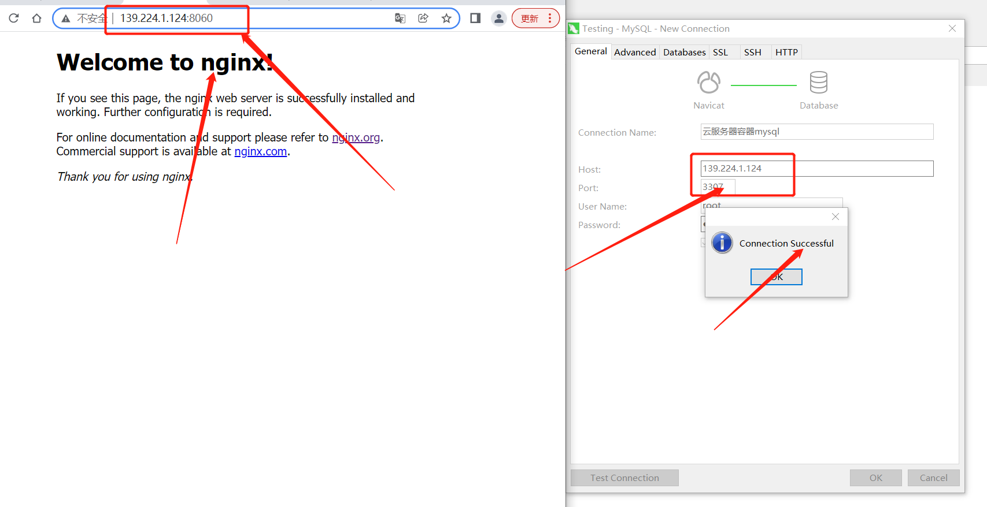Close the New Connection dialog window
This screenshot has width=987, height=507.
click(x=952, y=28)
